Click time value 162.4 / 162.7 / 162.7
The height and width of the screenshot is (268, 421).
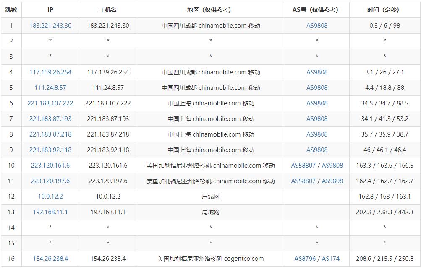tap(384, 181)
